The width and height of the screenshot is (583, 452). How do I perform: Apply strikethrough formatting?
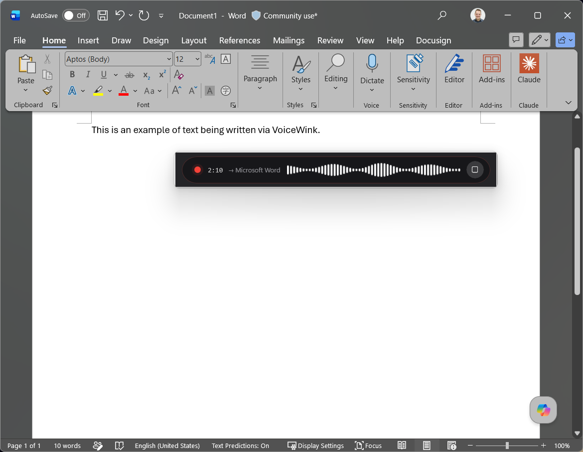(x=129, y=75)
